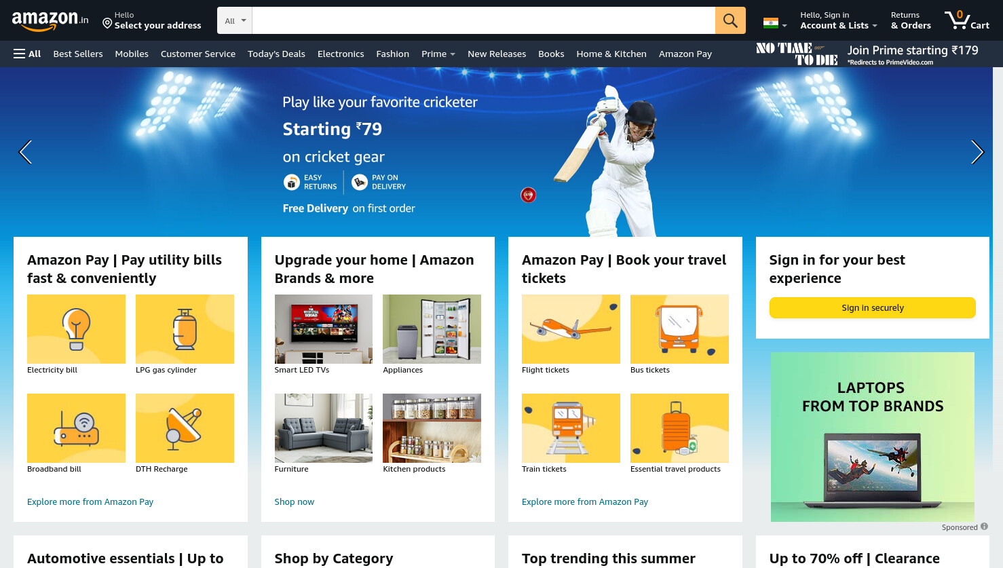1003x568 pixels.
Task: Click the location pin address icon
Action: pos(107,24)
